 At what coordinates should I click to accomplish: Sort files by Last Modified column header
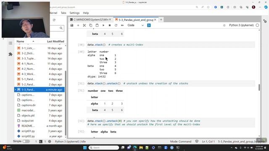55,42
